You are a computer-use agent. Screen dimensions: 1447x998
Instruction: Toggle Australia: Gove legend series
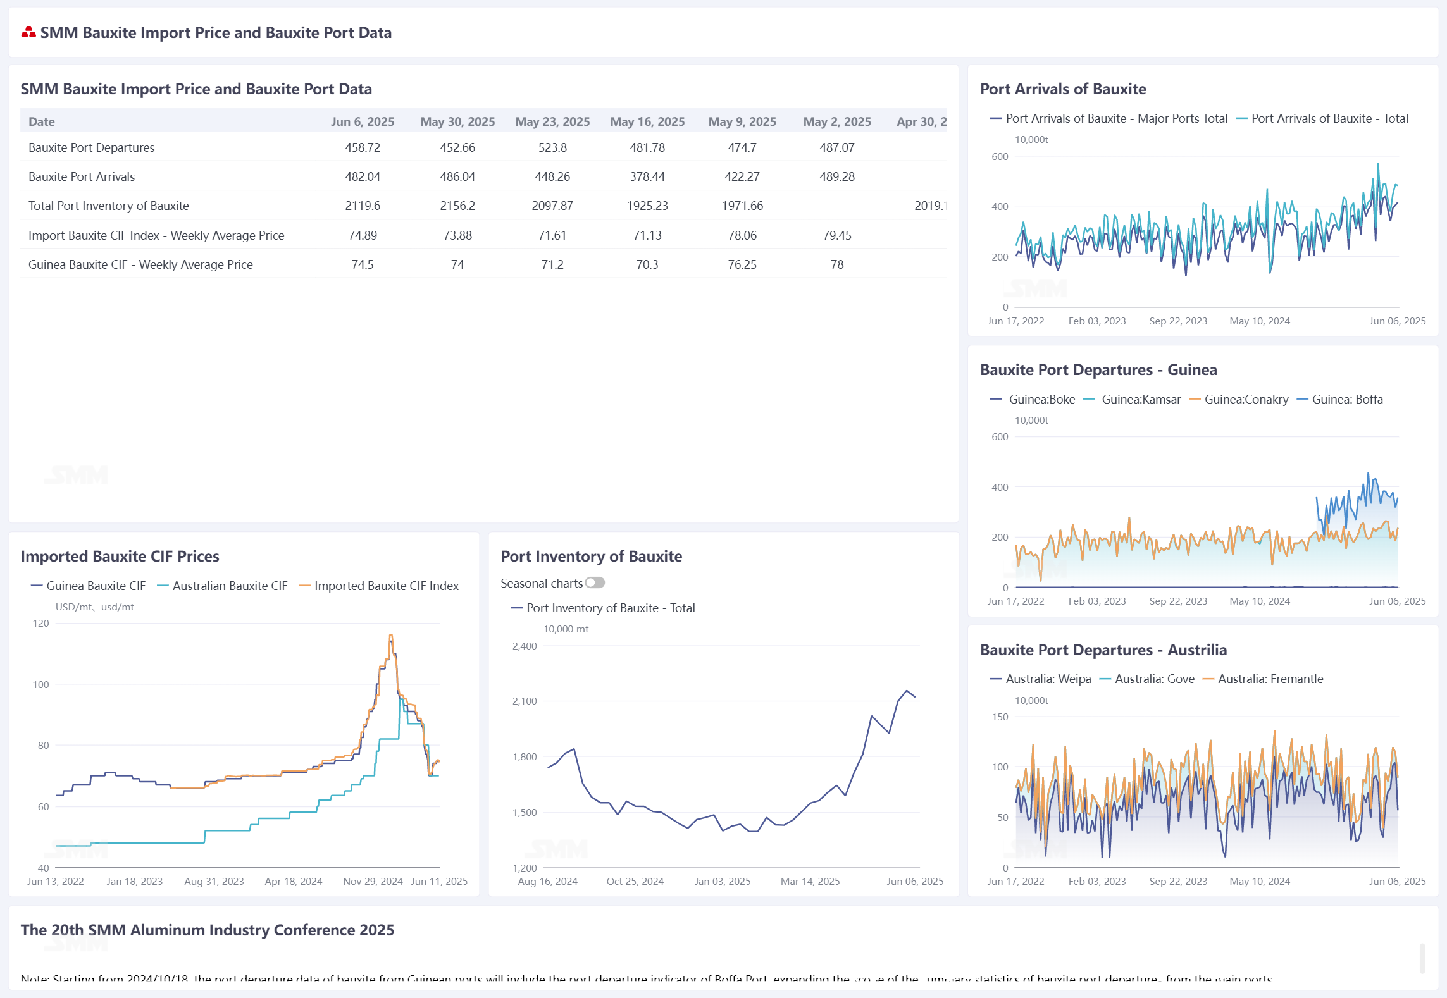tap(1147, 679)
